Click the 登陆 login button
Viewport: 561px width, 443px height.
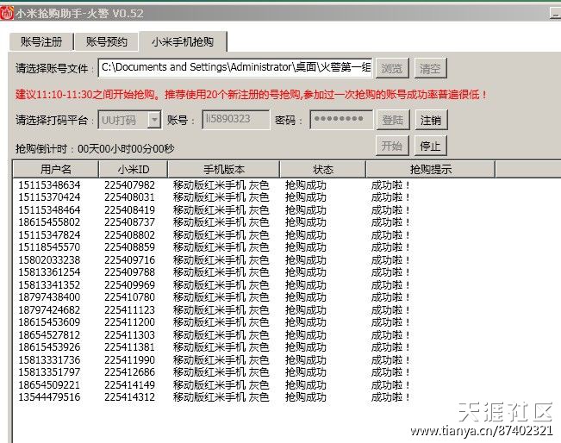(x=392, y=120)
